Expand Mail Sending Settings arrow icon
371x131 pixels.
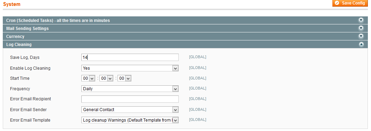[361, 28]
